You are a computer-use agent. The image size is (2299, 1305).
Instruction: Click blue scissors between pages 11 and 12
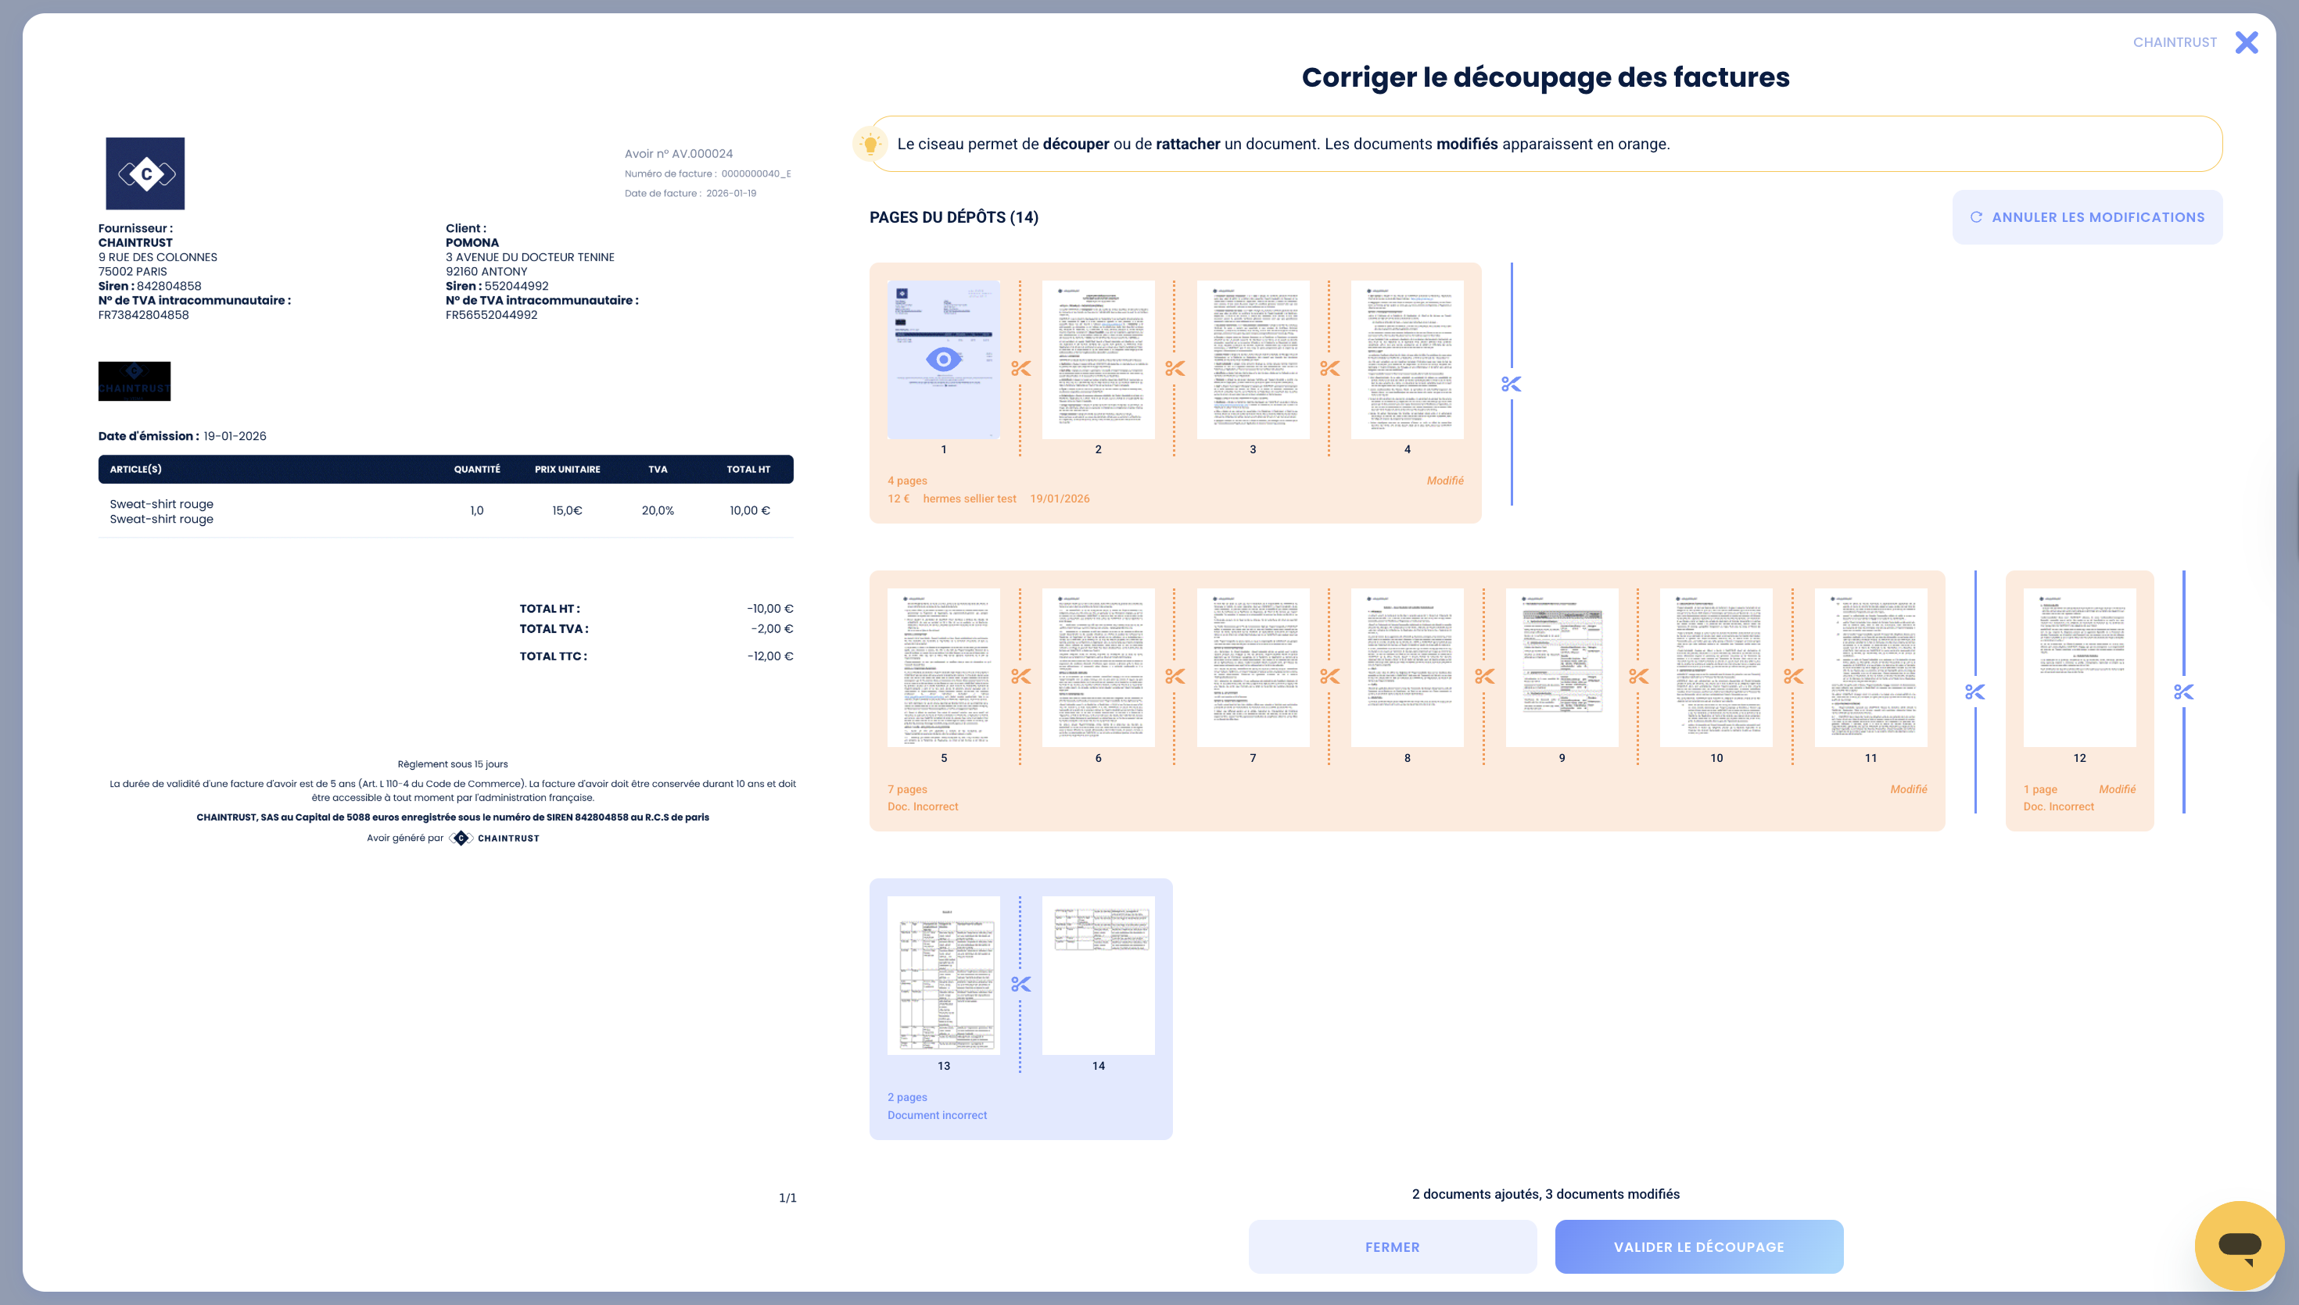click(x=1975, y=692)
